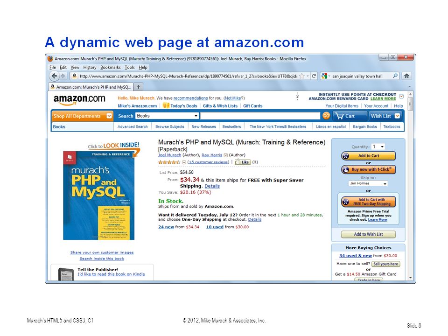Open the History menu
This screenshot has width=448, height=336.
[x=90, y=67]
